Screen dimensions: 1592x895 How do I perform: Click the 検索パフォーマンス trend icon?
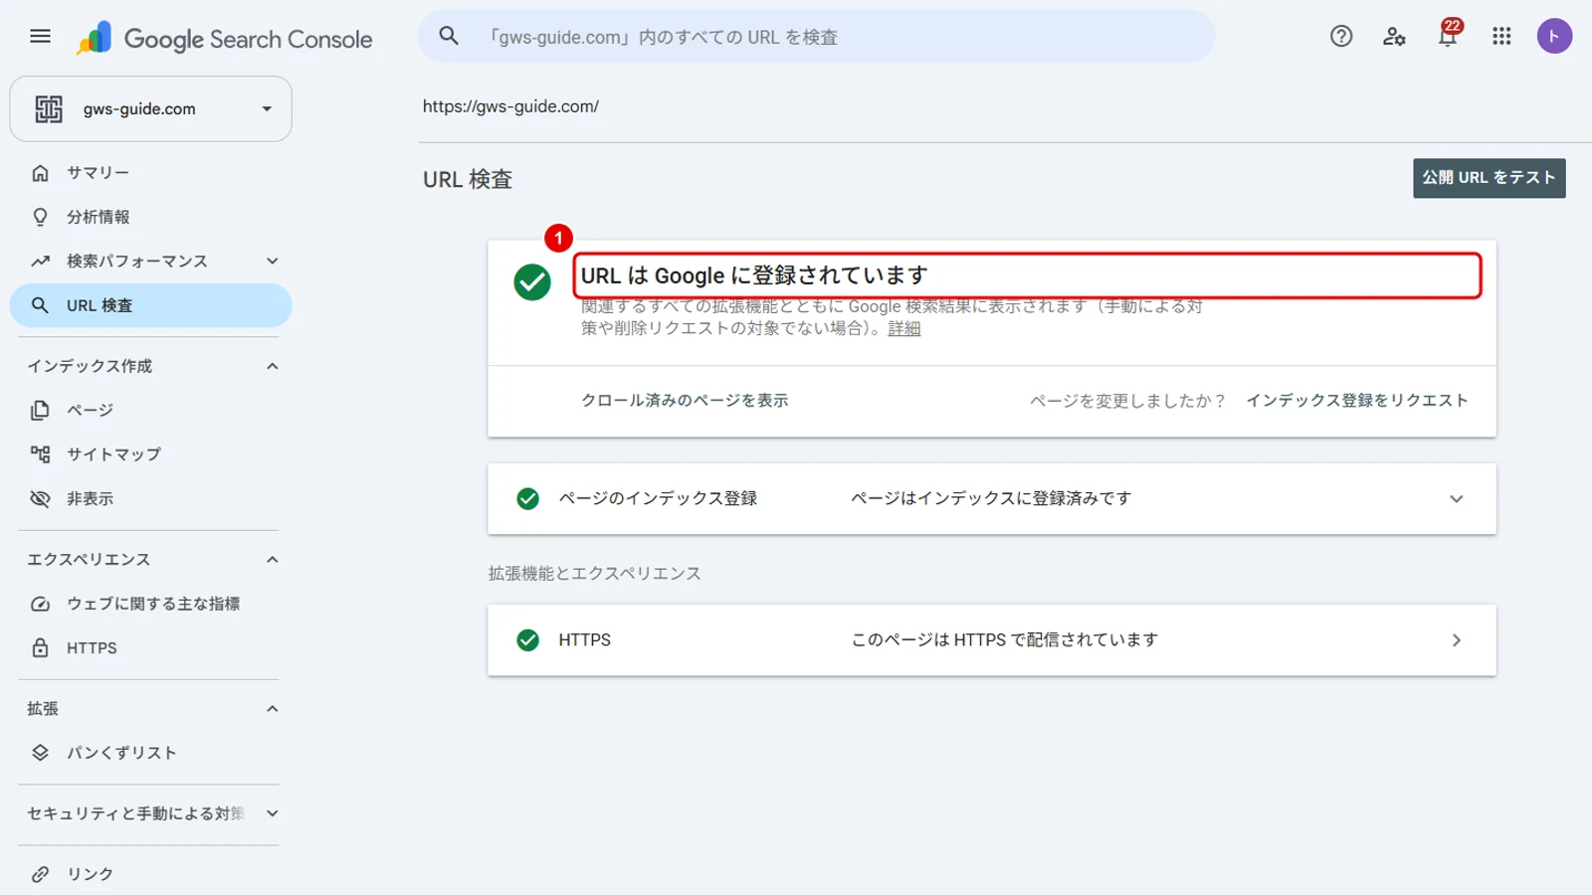(40, 262)
